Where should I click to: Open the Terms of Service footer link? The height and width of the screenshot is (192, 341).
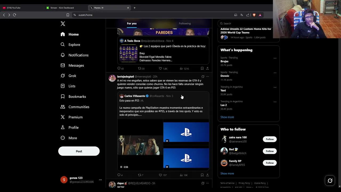click(x=227, y=183)
